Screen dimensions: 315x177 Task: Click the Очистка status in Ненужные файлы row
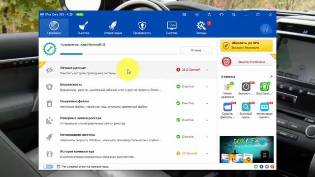coord(185,103)
